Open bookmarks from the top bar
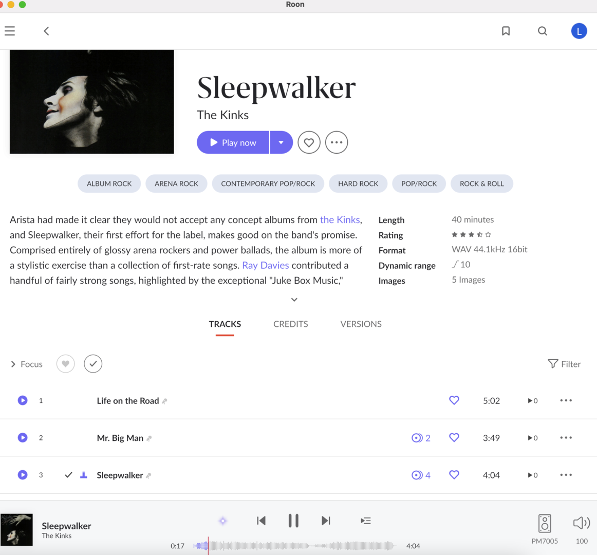This screenshot has width=597, height=555. coord(506,31)
